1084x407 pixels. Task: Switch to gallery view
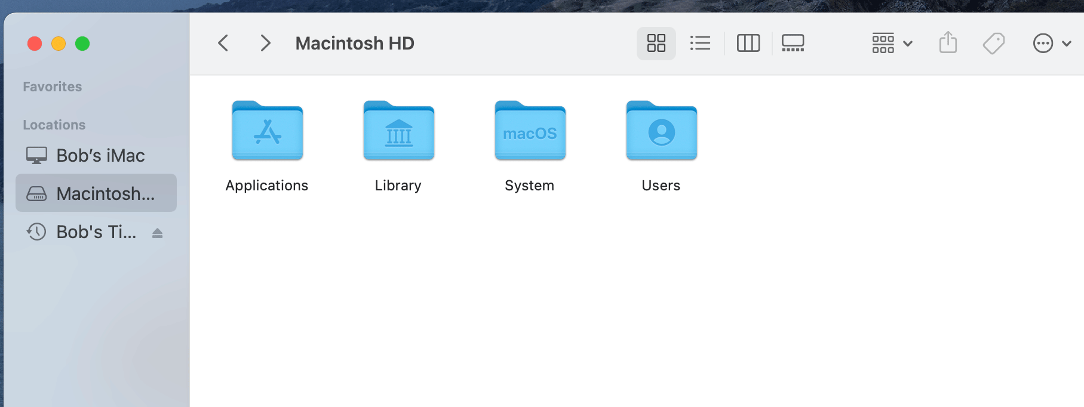[x=793, y=43]
